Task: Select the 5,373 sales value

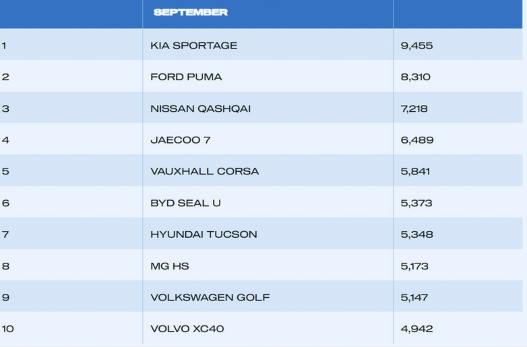Action: pyautogui.click(x=416, y=203)
